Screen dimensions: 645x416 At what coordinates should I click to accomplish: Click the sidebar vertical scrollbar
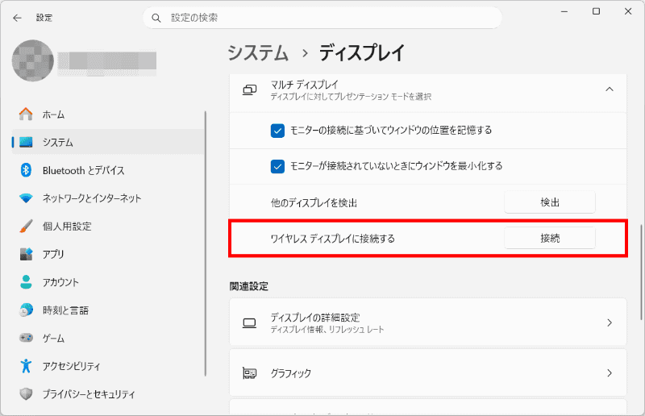pos(206,243)
